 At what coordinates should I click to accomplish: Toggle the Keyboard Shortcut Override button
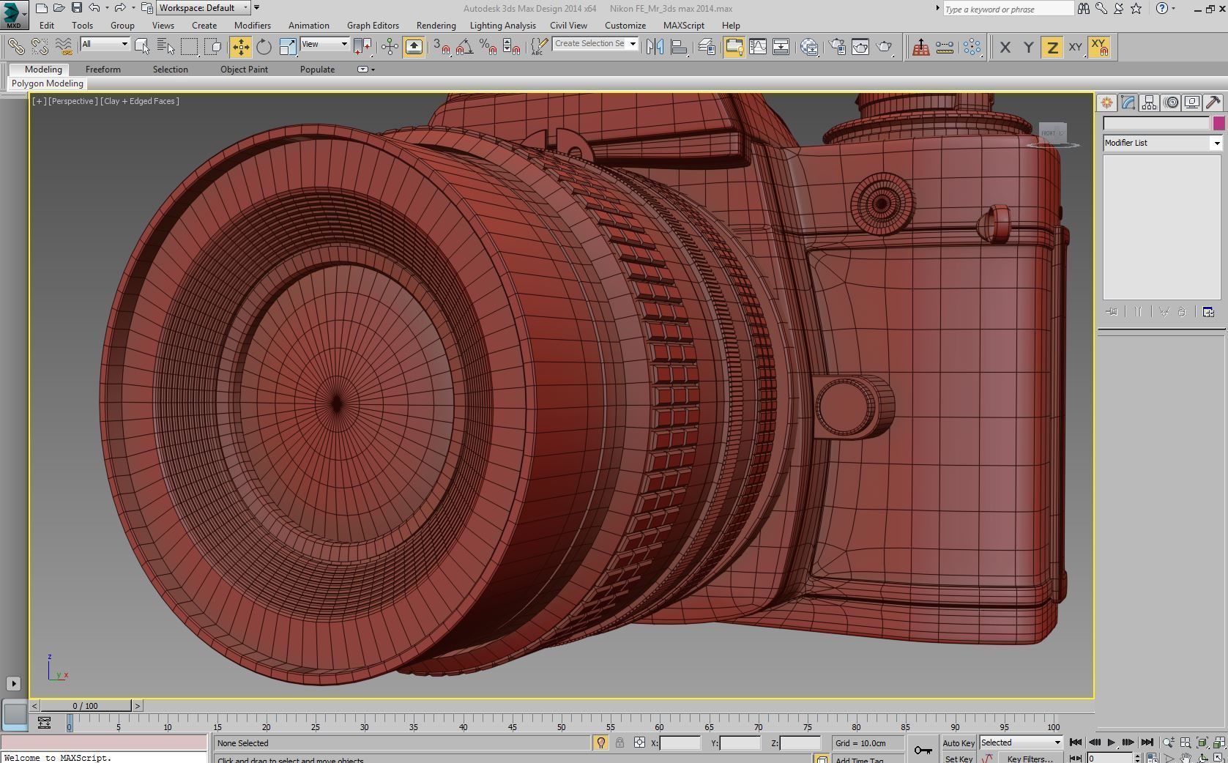[x=414, y=47]
